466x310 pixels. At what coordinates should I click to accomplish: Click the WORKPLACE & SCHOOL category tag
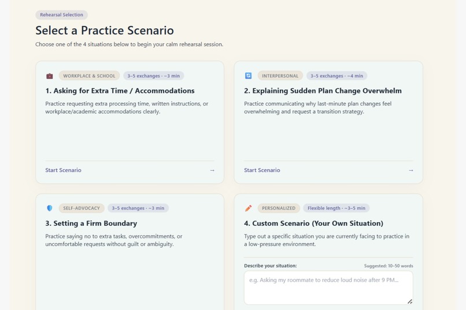pos(89,76)
